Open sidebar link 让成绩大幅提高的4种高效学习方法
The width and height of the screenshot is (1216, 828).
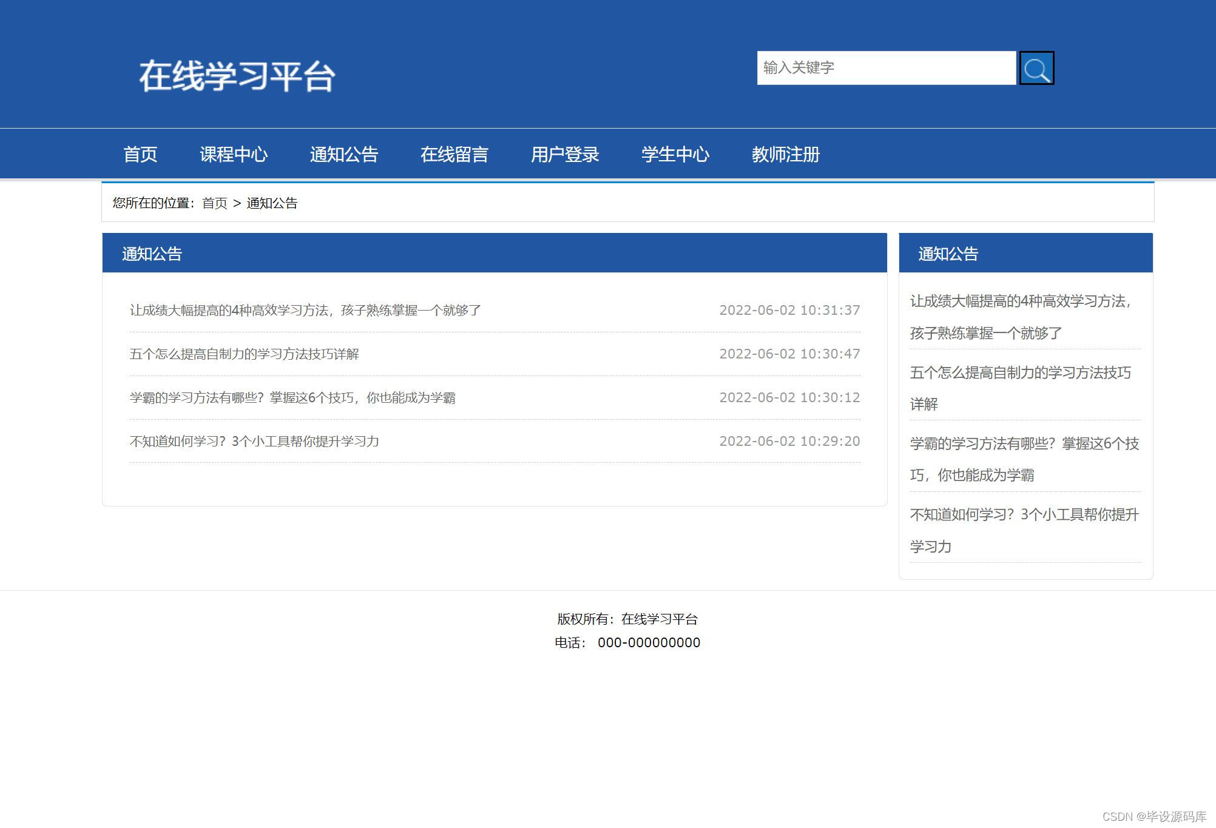pos(1021,317)
